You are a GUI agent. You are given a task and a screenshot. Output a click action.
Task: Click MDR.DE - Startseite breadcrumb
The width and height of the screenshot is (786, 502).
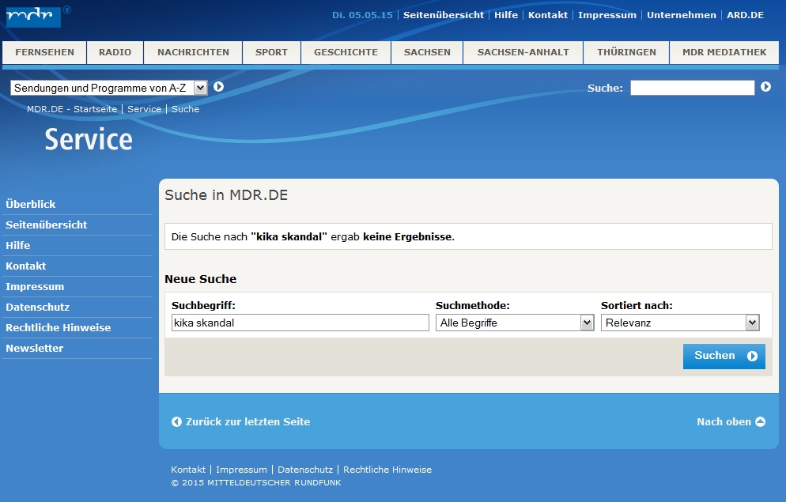point(72,109)
